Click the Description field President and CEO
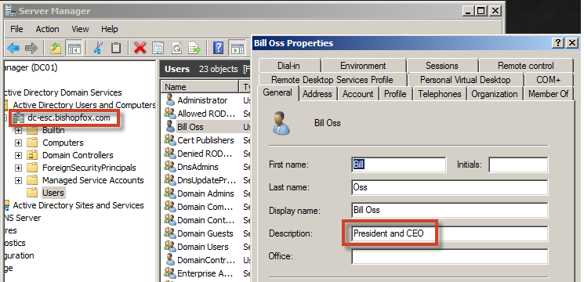 [x=449, y=233]
